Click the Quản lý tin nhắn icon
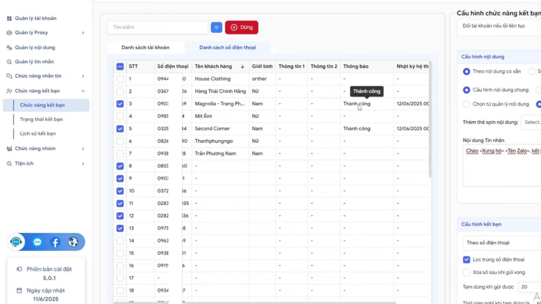The width and height of the screenshot is (541, 304). 9,62
